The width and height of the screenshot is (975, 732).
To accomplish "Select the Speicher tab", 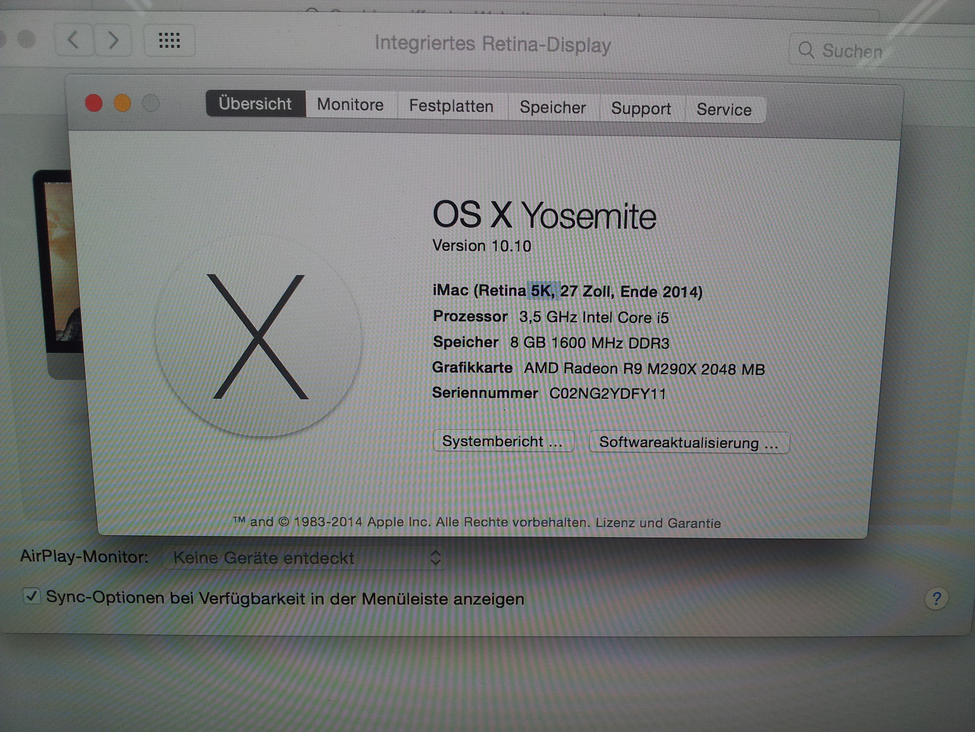I will click(x=552, y=108).
